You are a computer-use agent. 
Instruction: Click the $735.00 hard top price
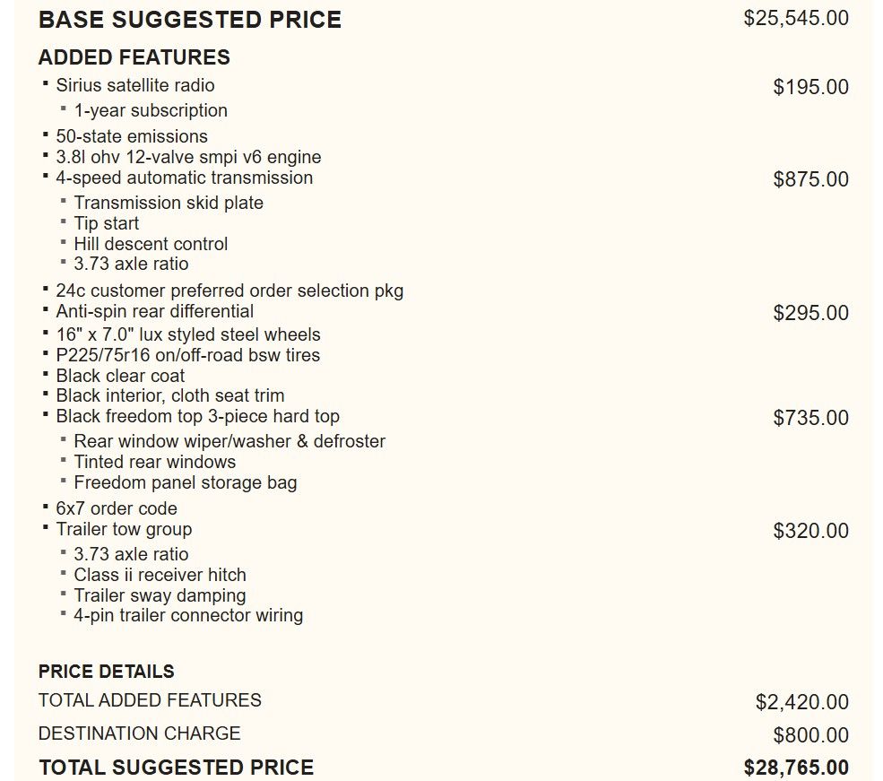[810, 418]
